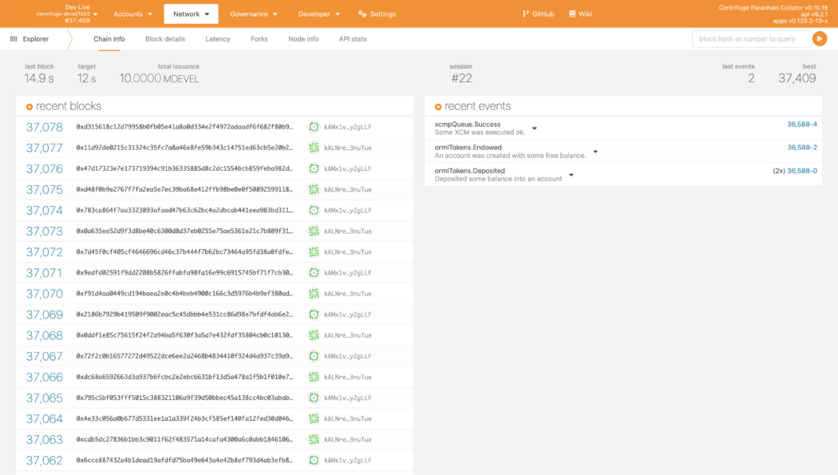Image resolution: width=838 pixels, height=475 pixels.
Task: Open block number 37,078
Action: 45,127
